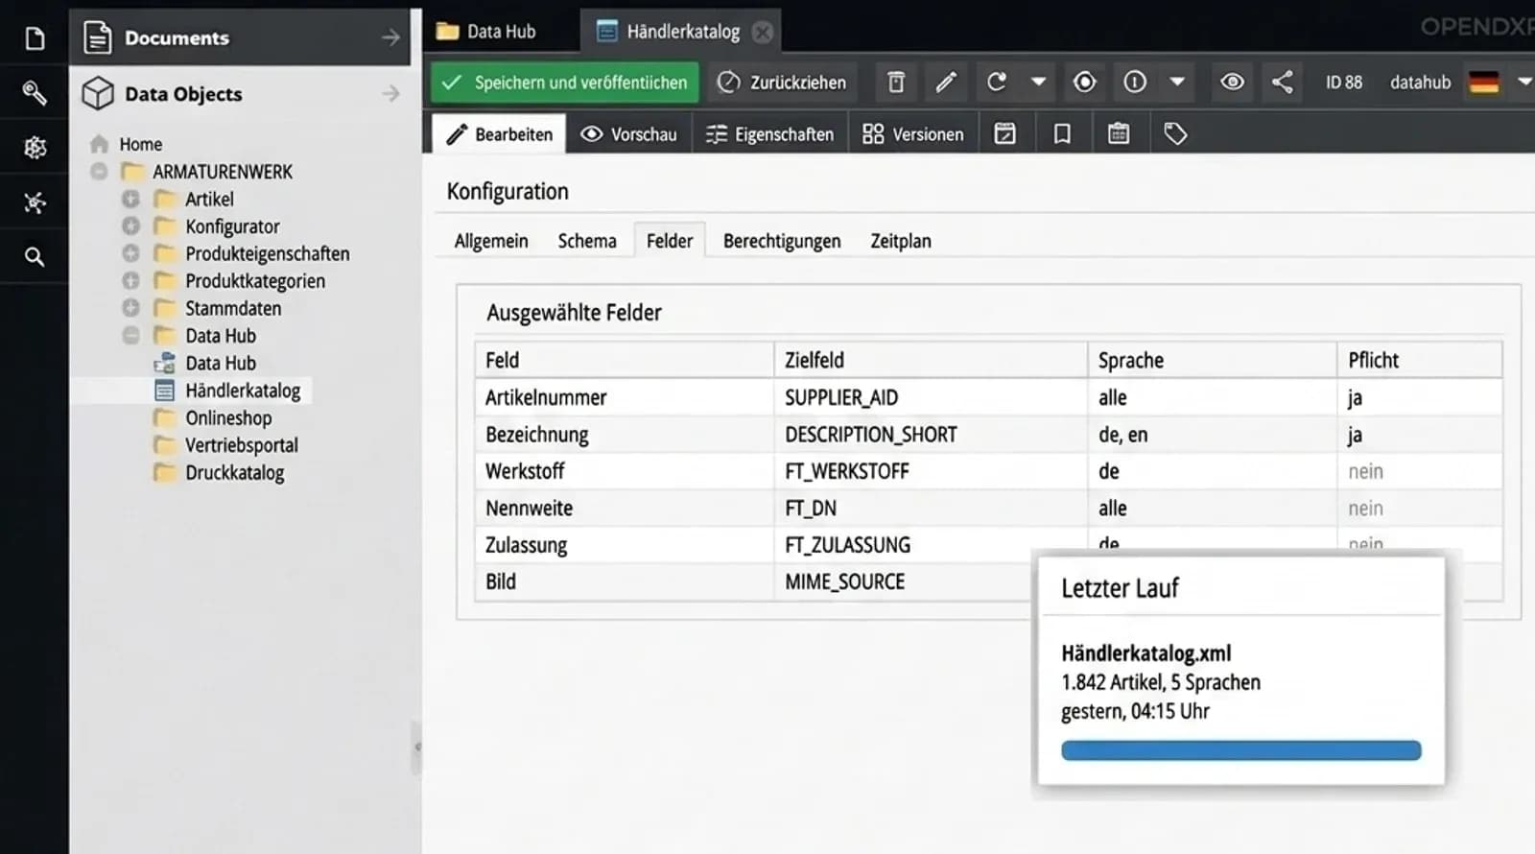Open the settings gear sidebar icon
Image resolution: width=1535 pixels, height=854 pixels.
pyautogui.click(x=35, y=147)
